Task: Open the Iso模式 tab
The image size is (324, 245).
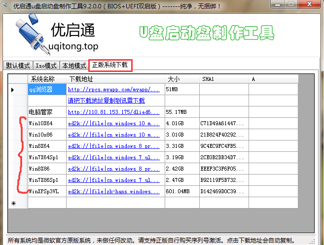Action: pos(46,66)
